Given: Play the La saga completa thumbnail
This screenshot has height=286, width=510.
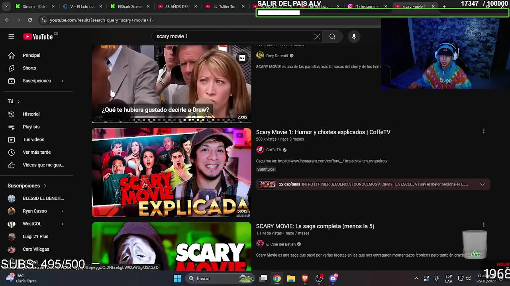Looking at the screenshot, I should 171,246.
